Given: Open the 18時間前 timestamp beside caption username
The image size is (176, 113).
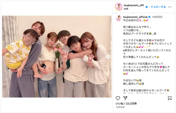Looking at the screenshot, I should pyautogui.click(x=157, y=17).
